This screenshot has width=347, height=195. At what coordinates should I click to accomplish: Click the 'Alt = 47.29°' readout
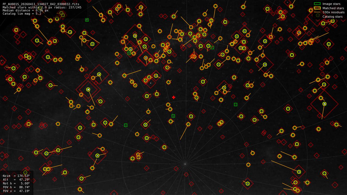(16, 180)
